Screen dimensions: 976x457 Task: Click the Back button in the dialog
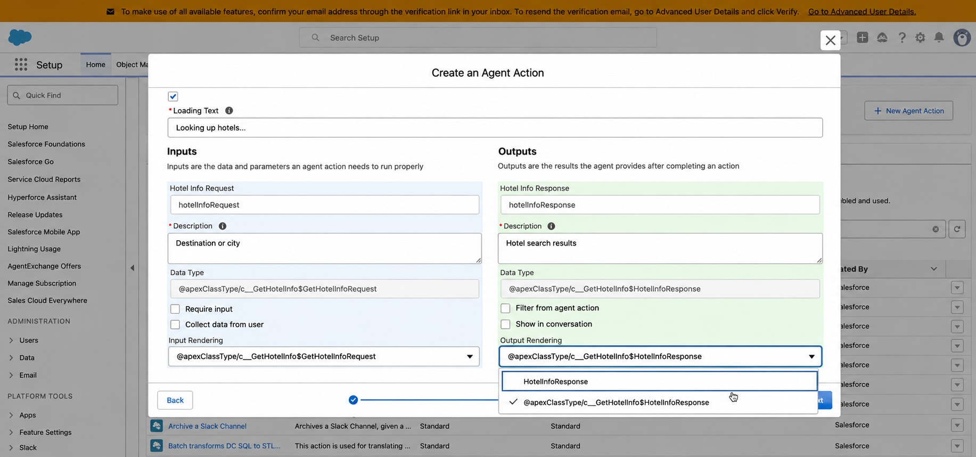[175, 400]
